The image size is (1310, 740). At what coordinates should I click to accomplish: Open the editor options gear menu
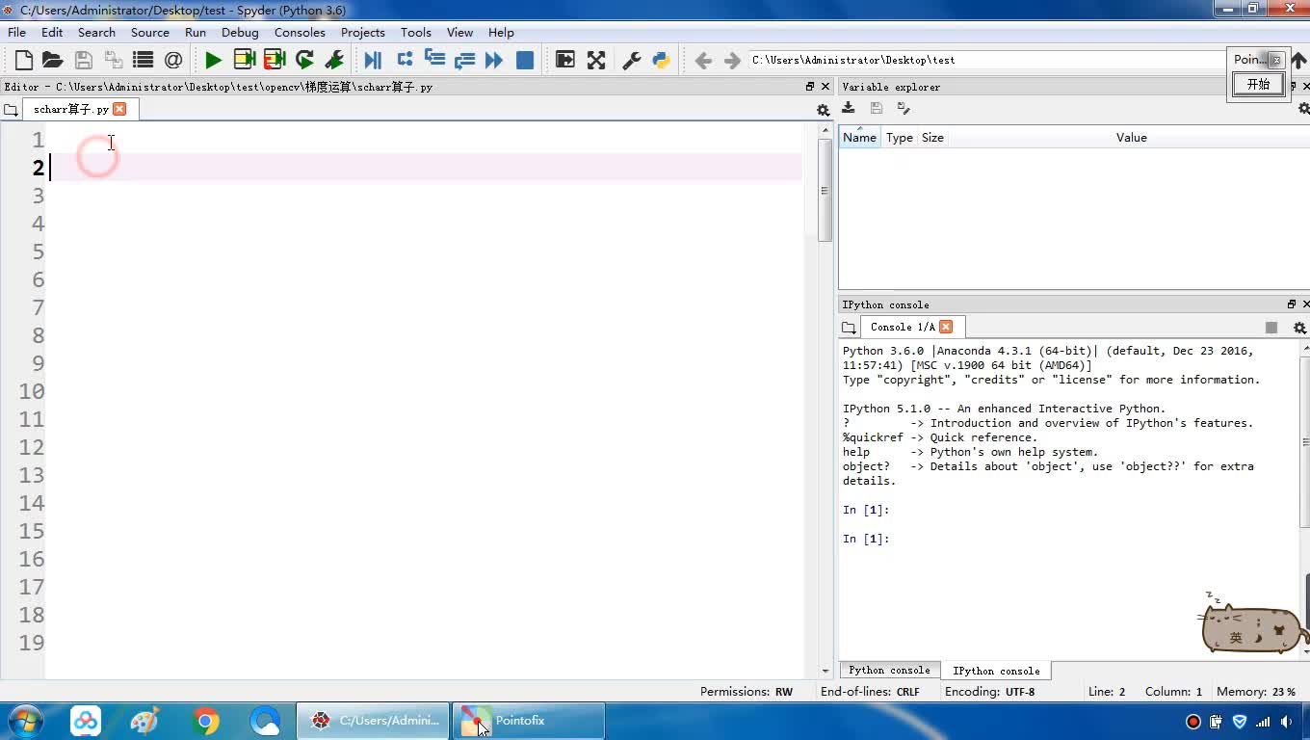coord(823,110)
